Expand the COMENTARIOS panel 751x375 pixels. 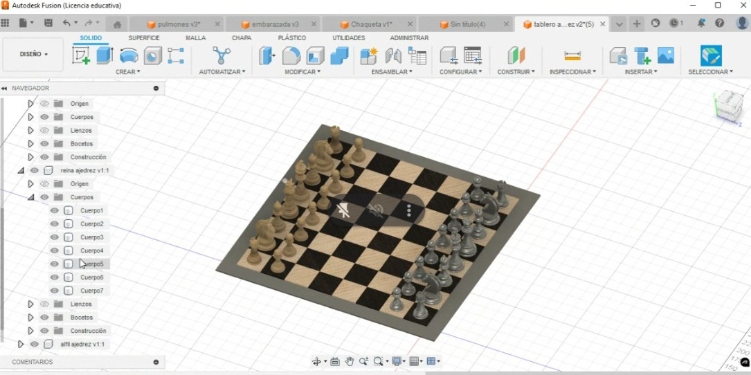[x=156, y=362]
